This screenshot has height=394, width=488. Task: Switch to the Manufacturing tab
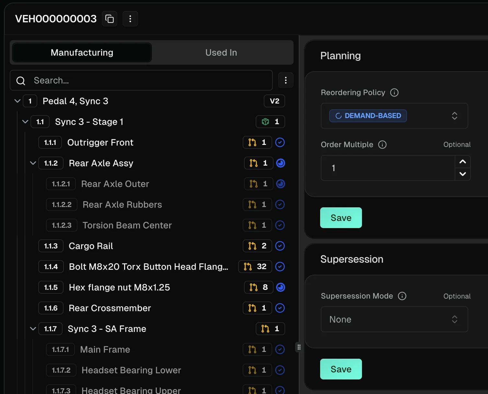pyautogui.click(x=82, y=52)
